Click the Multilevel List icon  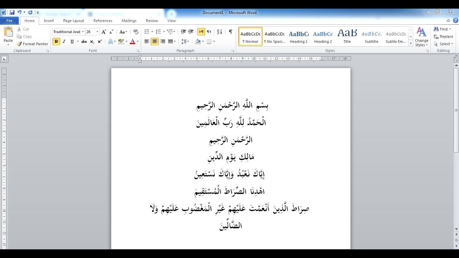coord(170,32)
